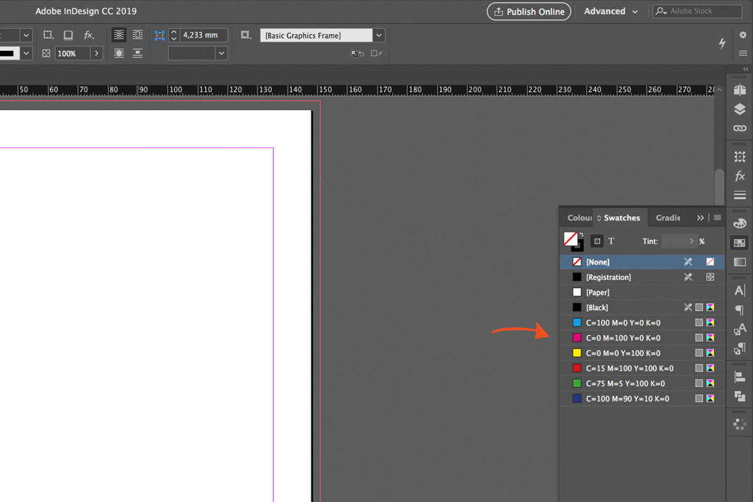This screenshot has width=753, height=502.
Task: Open the Layers panel icon
Action: (740, 109)
